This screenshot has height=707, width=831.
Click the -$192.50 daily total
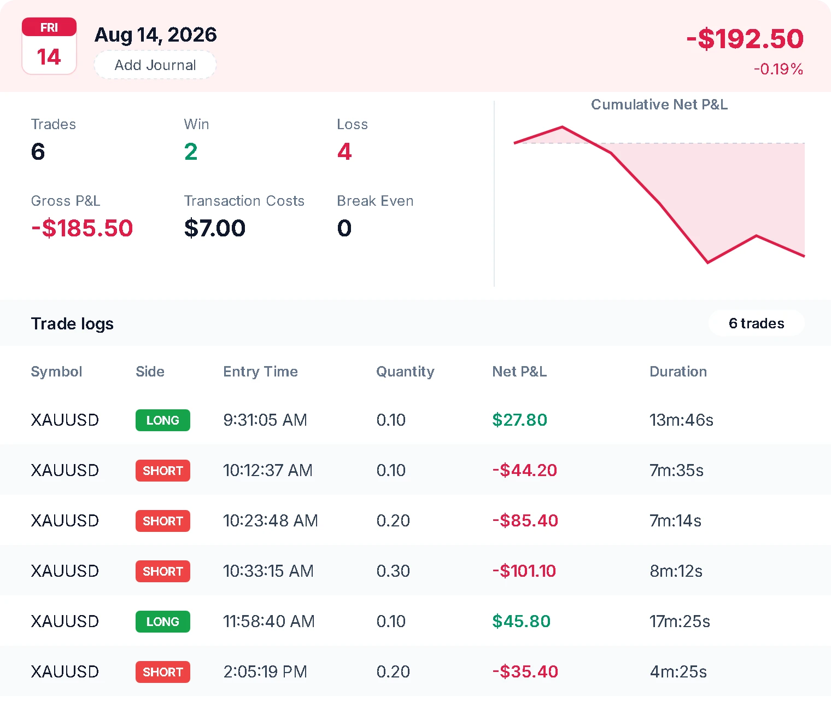(745, 39)
